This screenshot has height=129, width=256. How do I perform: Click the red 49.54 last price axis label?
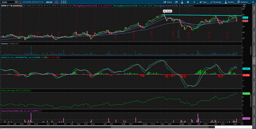tap(245, 21)
